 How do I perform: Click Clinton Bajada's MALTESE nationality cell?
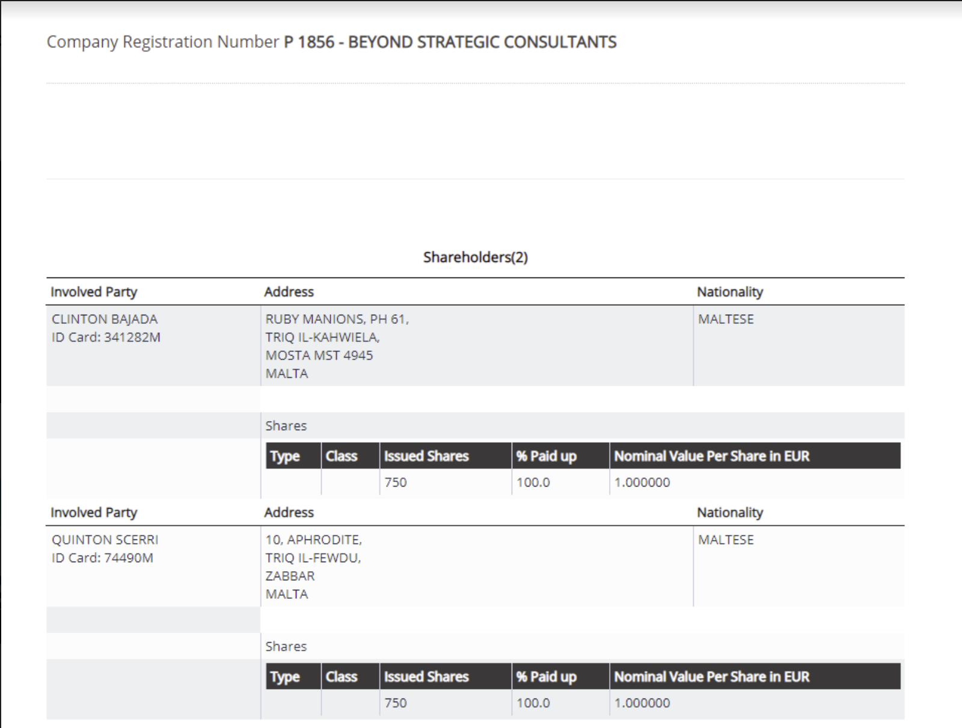point(726,319)
